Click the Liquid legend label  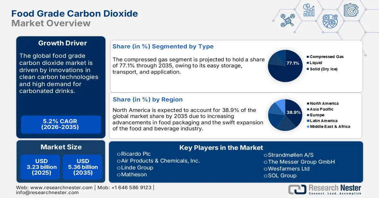[316, 63]
